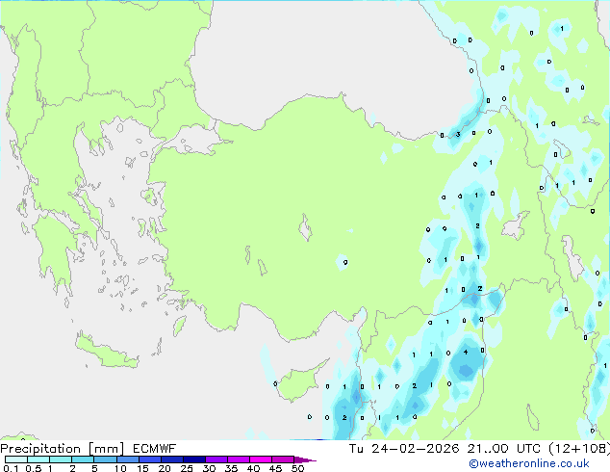Select the 40–45 mm magenta legend swatch
Screen dimensions: 610x472
click(x=261, y=459)
